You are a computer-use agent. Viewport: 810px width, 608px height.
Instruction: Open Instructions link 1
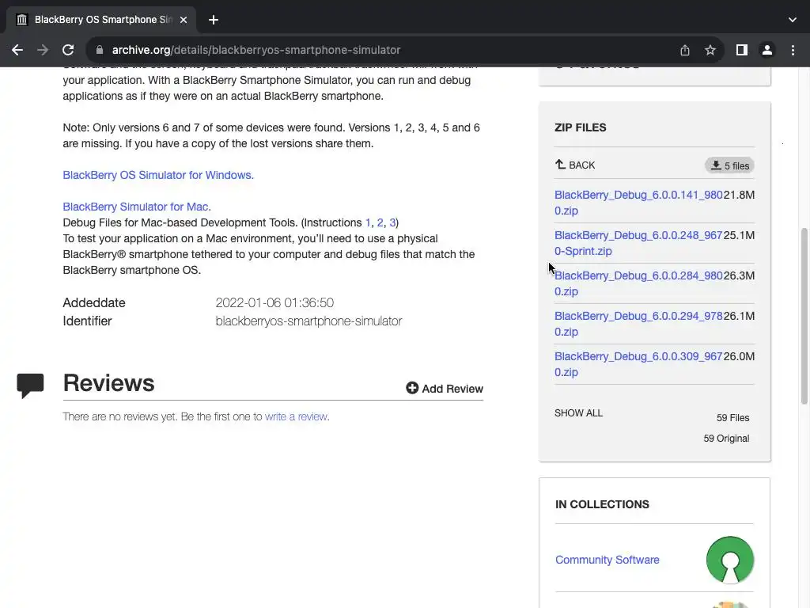pyautogui.click(x=368, y=222)
